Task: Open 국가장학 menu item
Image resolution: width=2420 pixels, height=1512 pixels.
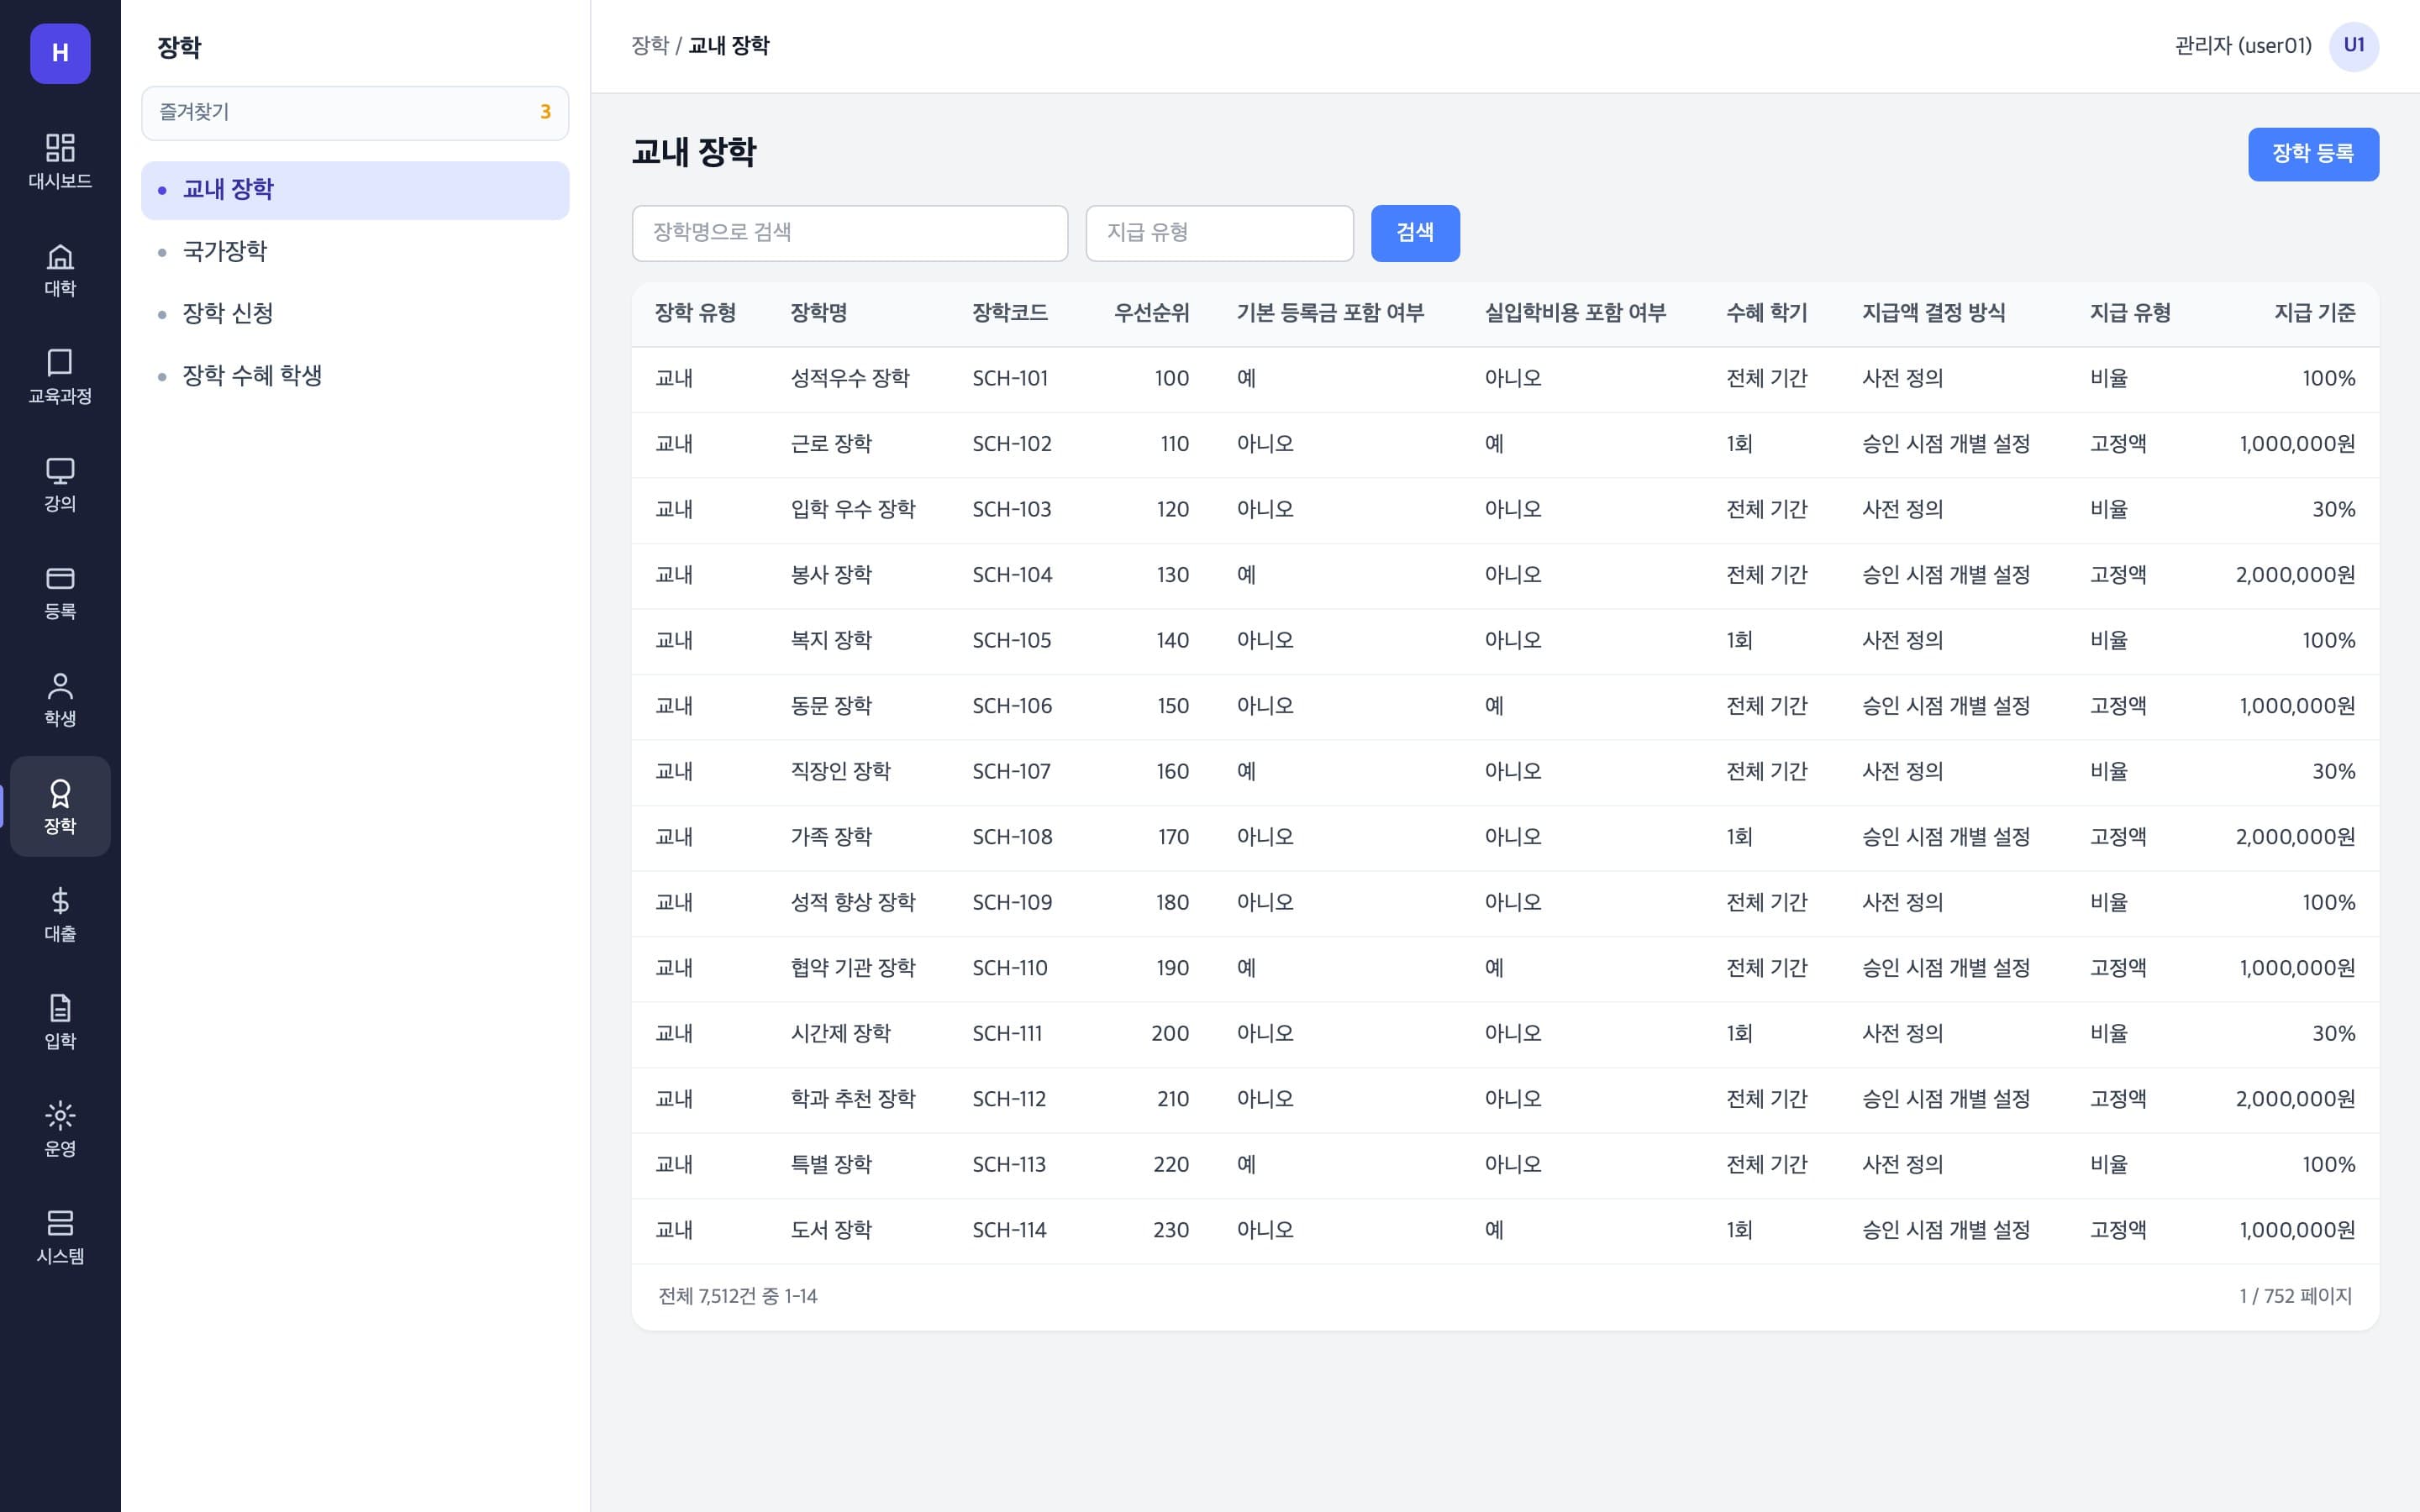Action: pos(355,251)
